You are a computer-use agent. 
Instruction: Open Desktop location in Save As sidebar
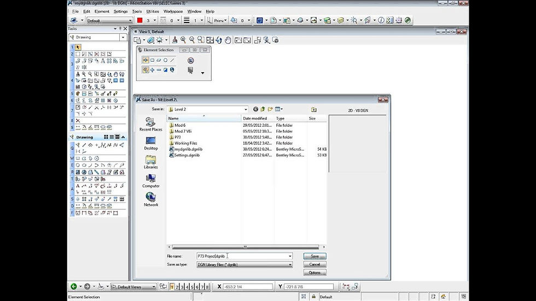[151, 143]
